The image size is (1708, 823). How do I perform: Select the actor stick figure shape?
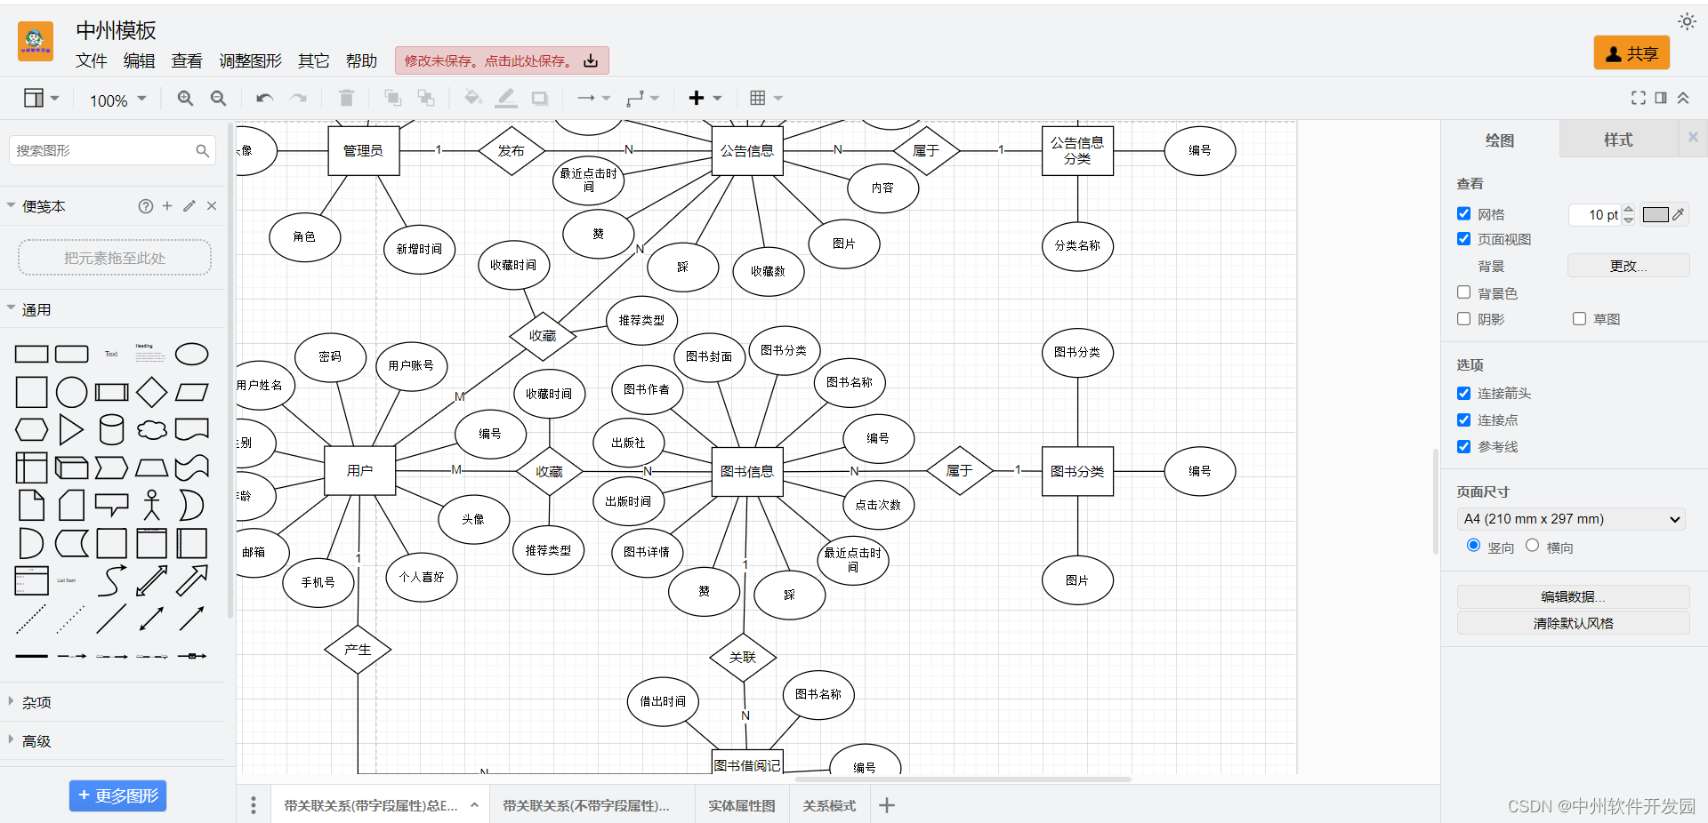pos(151,505)
